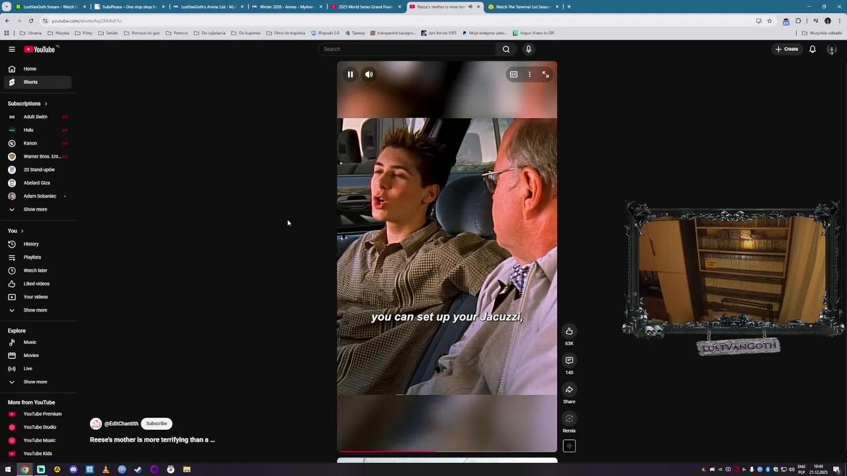The height and width of the screenshot is (476, 847).
Task: Open YouTube Premium link
Action: (37, 414)
